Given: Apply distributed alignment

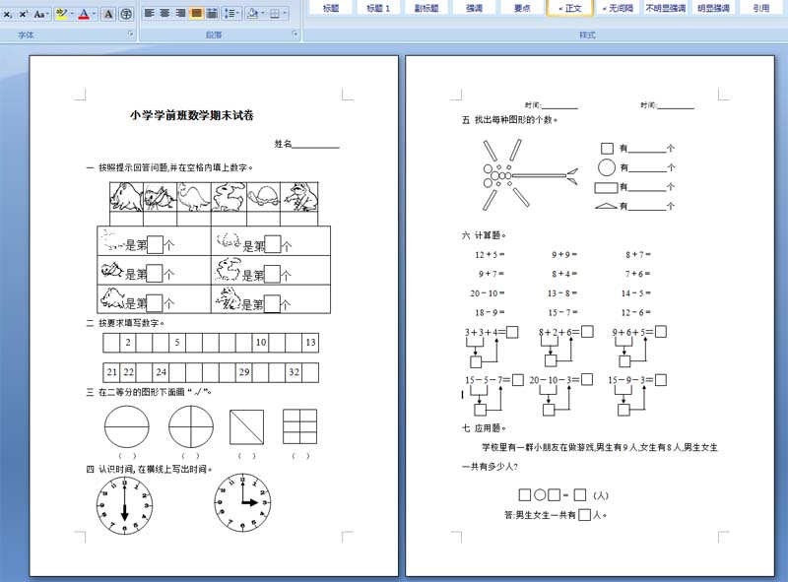Looking at the screenshot, I should tap(212, 13).
